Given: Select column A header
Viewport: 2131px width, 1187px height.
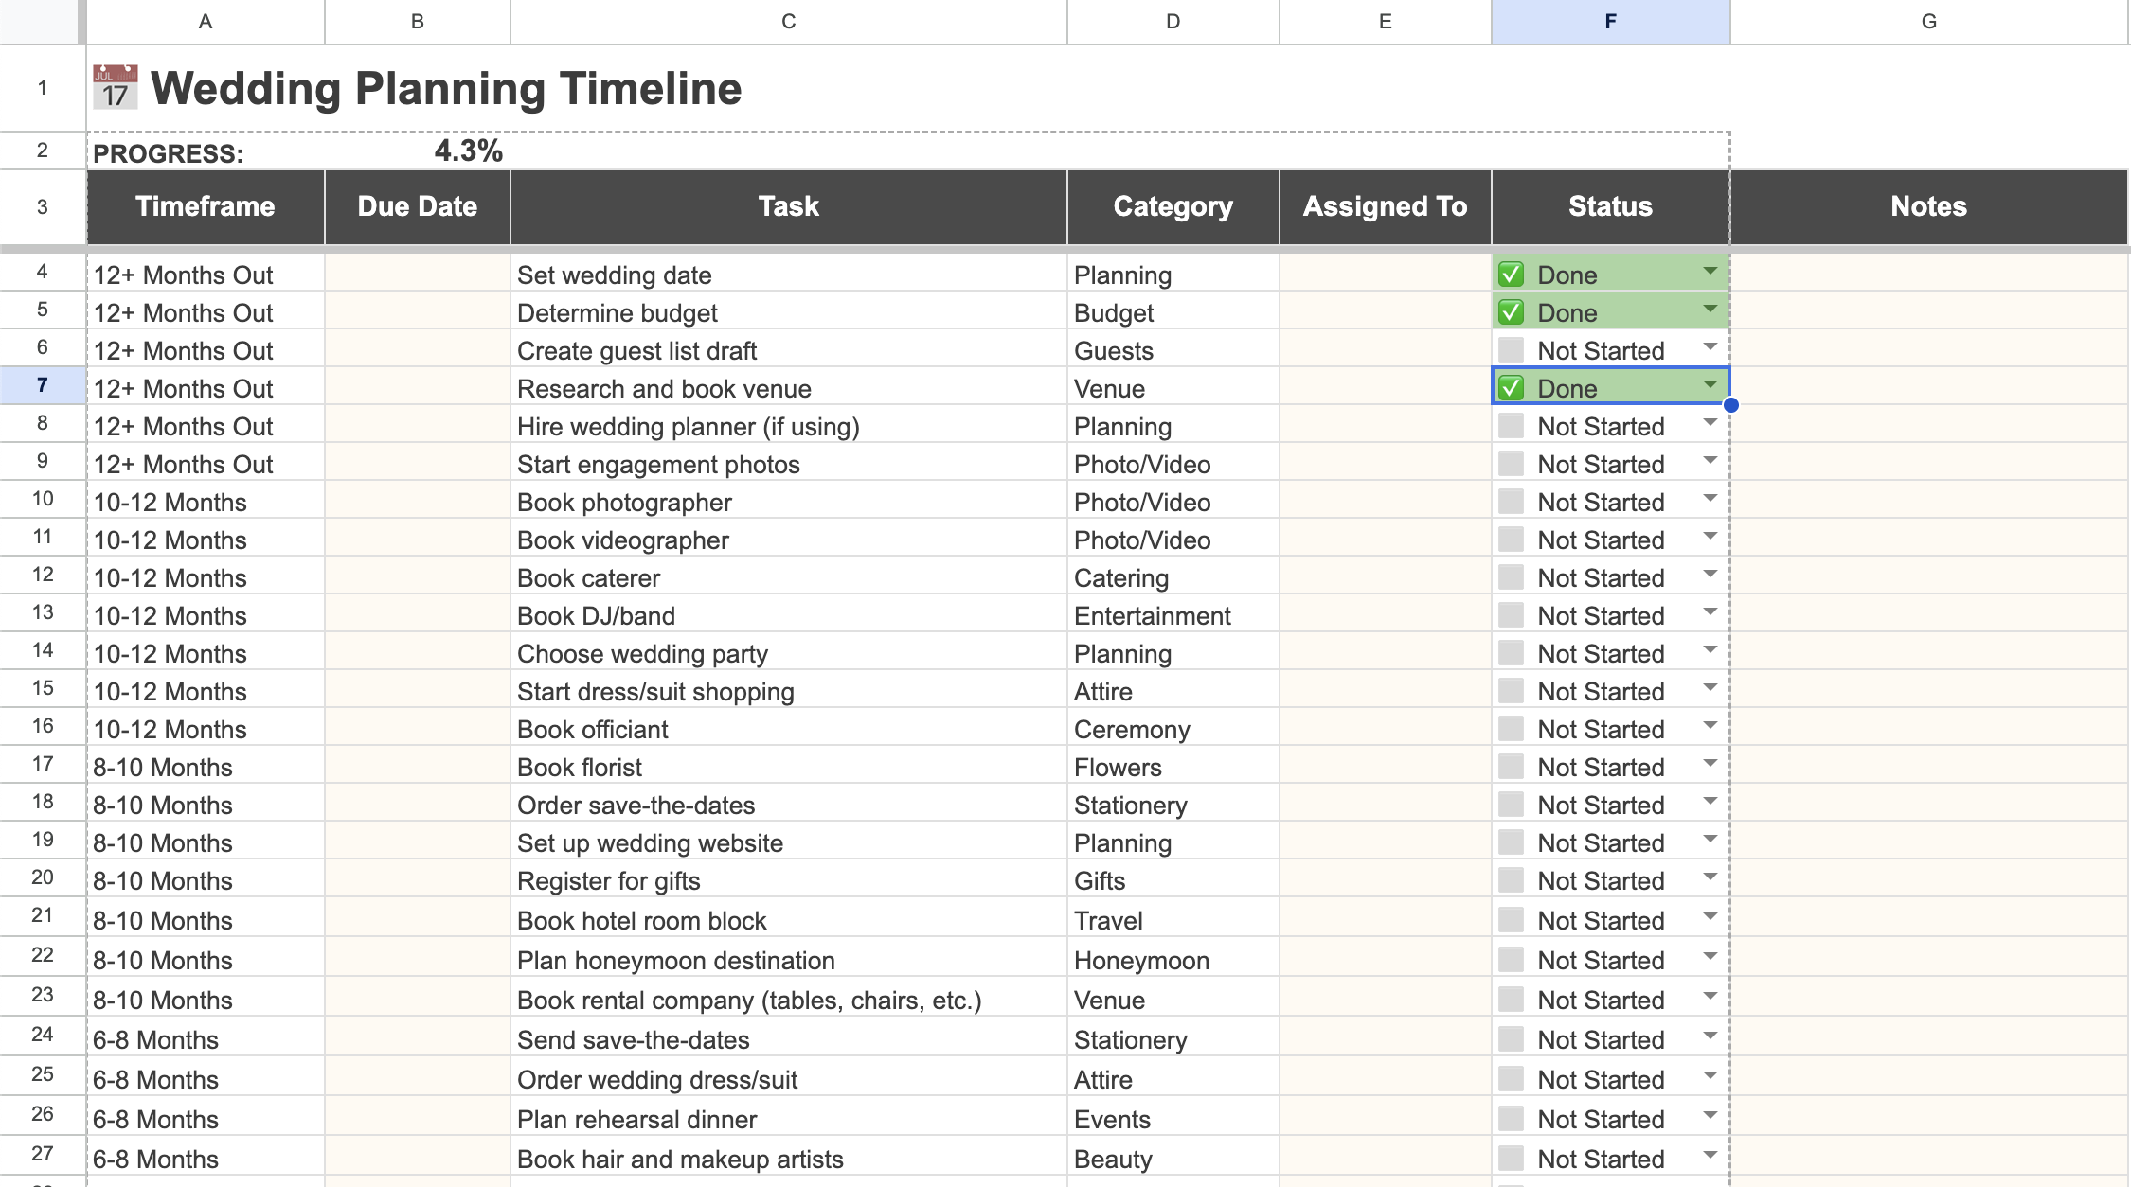Looking at the screenshot, I should coord(204,21).
